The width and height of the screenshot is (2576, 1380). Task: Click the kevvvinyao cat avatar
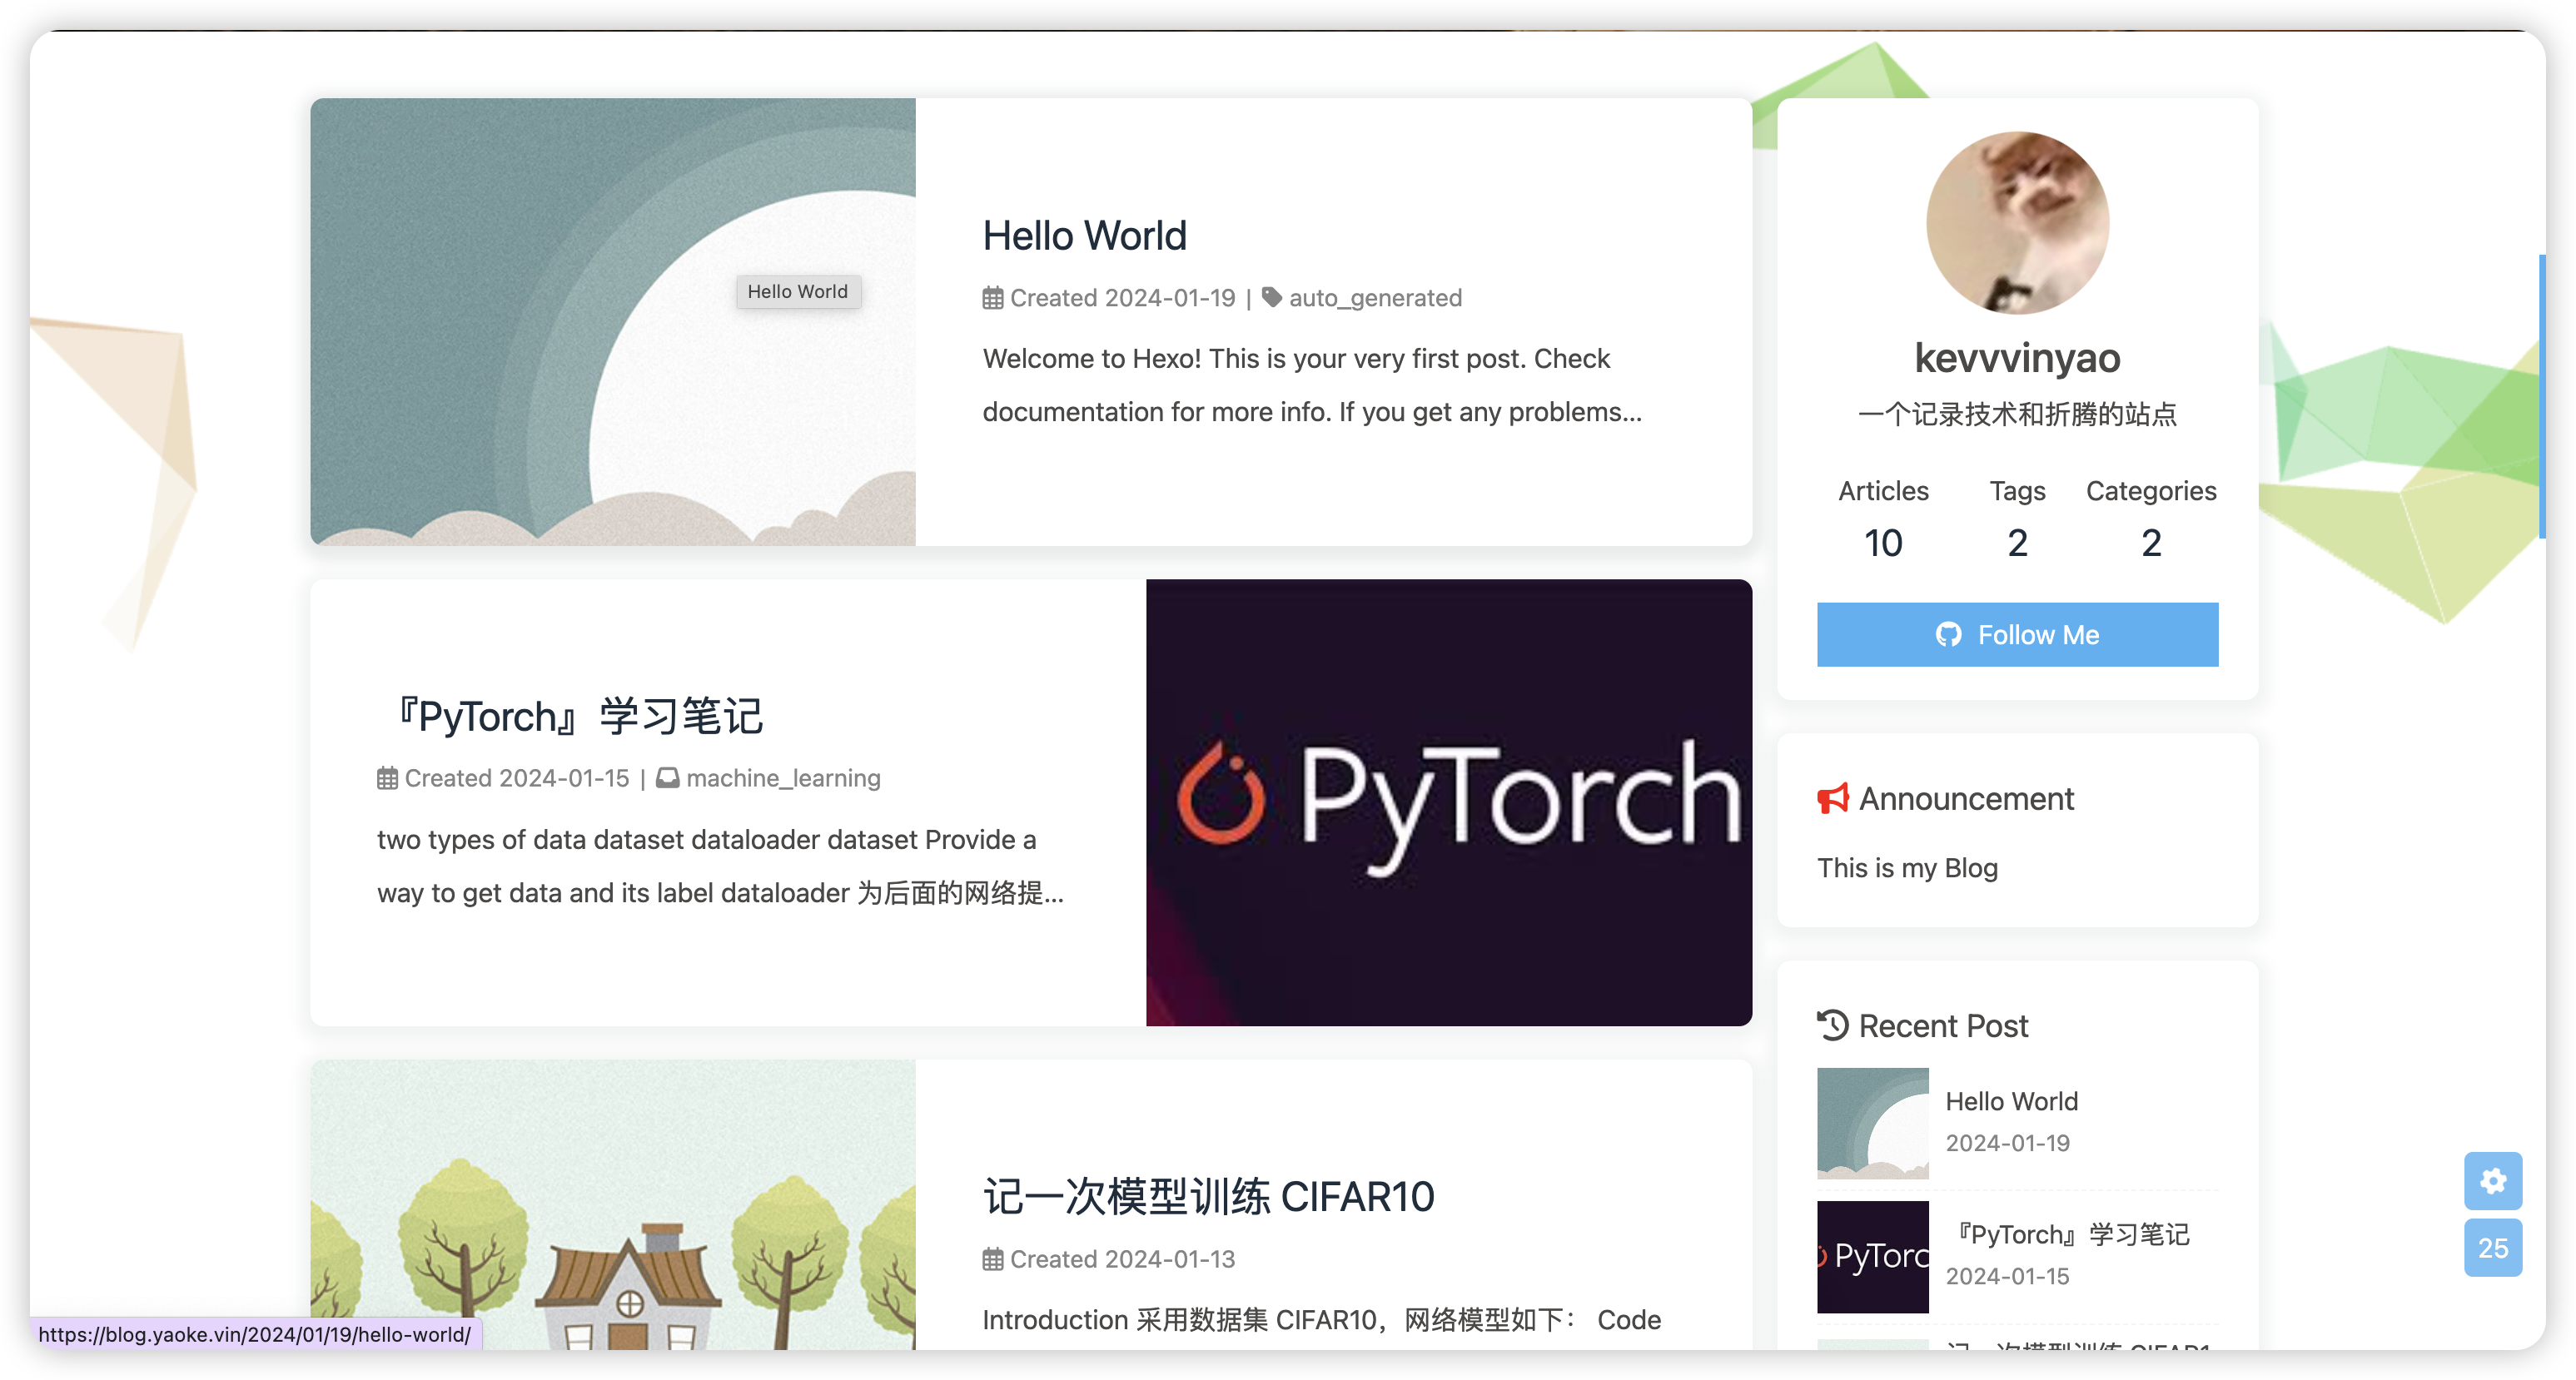coord(2017,223)
